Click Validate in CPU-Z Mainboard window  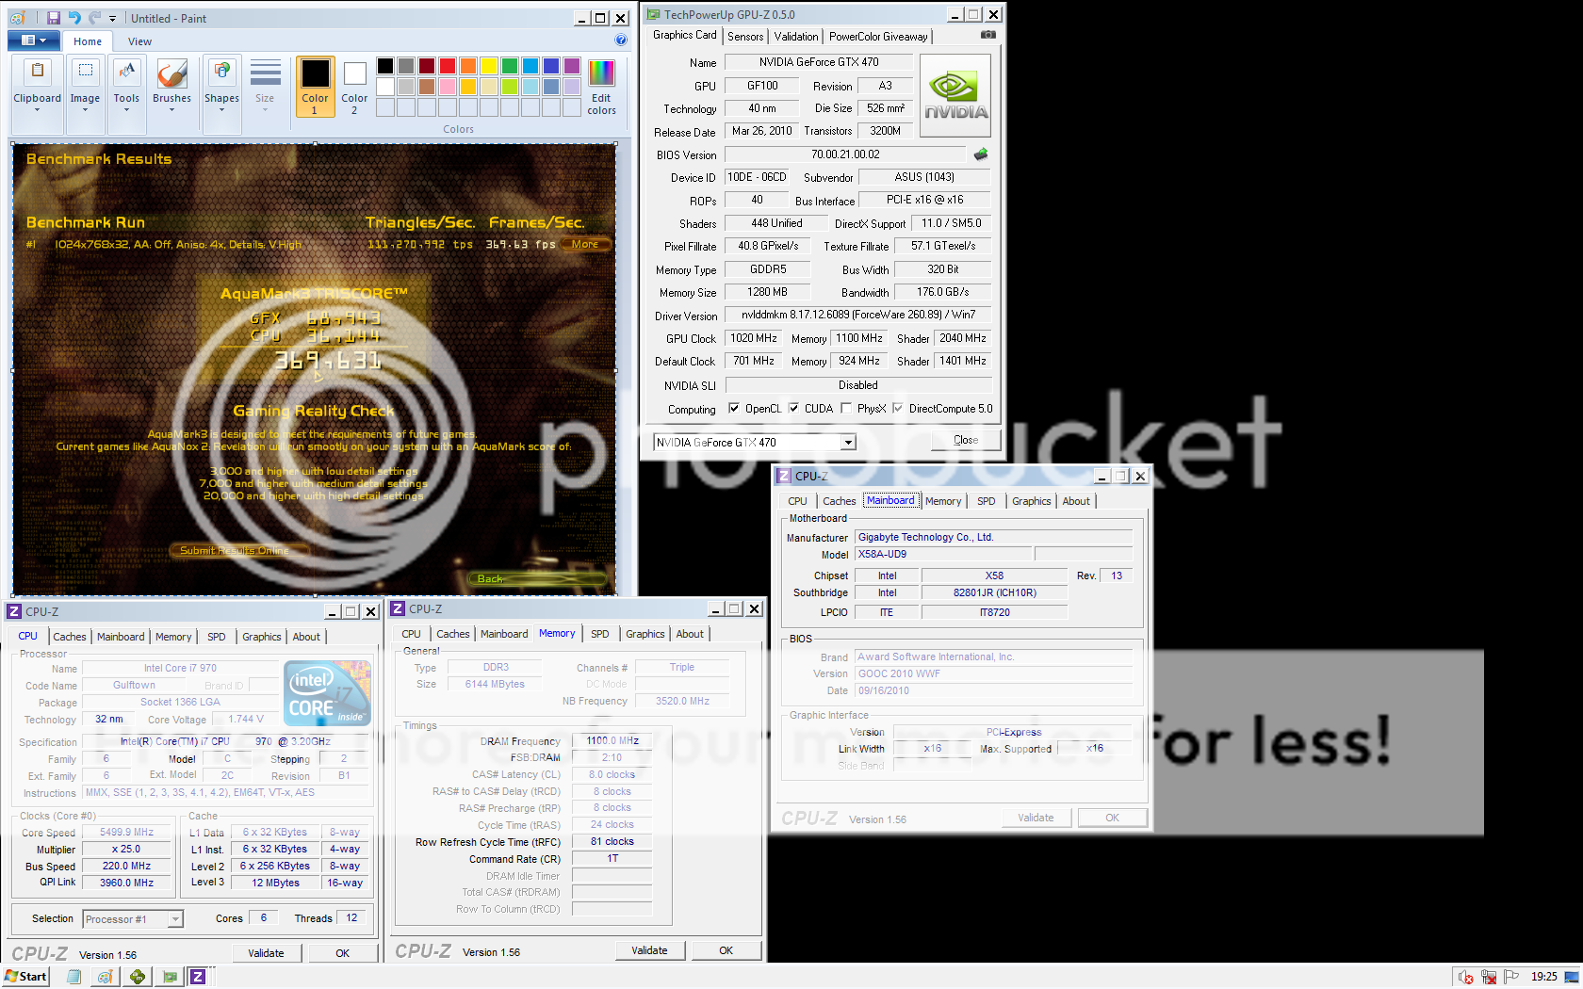point(1036,818)
